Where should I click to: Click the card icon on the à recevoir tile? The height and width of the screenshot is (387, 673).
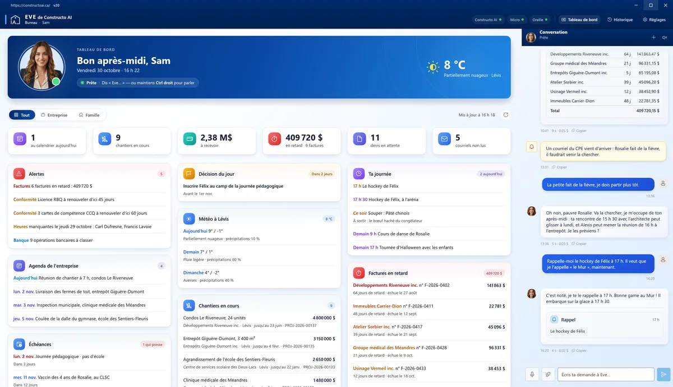[190, 138]
